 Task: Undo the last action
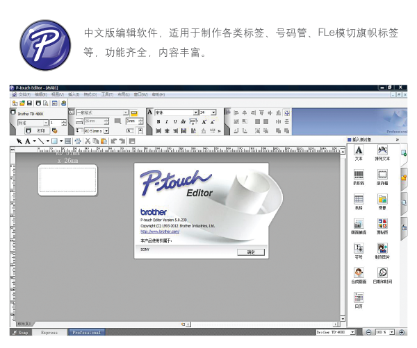pyautogui.click(x=113, y=141)
